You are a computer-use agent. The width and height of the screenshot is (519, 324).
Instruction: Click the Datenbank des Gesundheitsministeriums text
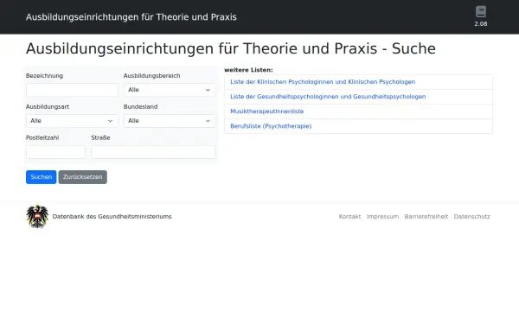112,217
